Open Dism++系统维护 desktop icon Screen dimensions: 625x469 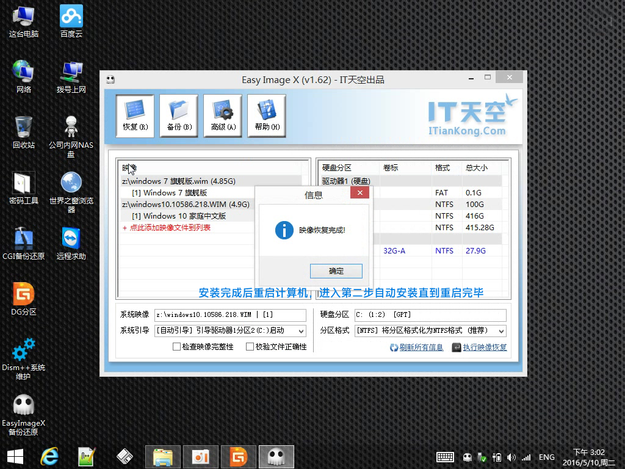(x=24, y=359)
